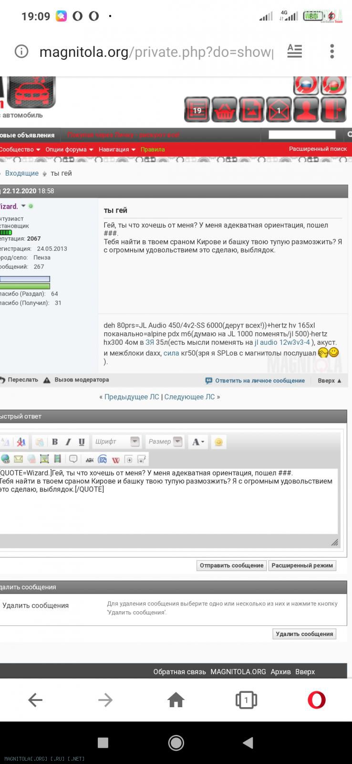The image size is (352, 764).
Task: Open the Следующее ЛС link
Action: tap(189, 397)
